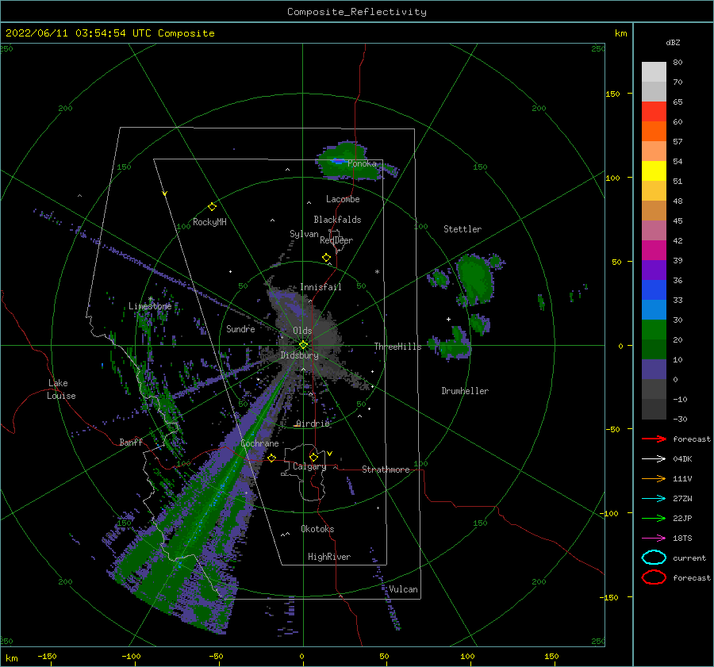This screenshot has height=667, width=714.
Task: Click the Vulcan label
Action: click(x=403, y=589)
